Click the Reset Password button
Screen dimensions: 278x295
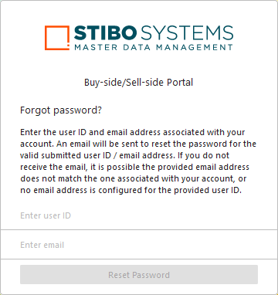139,275
